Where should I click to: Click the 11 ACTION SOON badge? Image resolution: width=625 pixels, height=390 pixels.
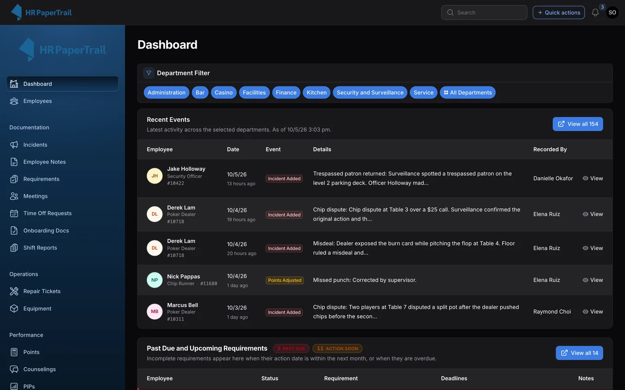337,348
